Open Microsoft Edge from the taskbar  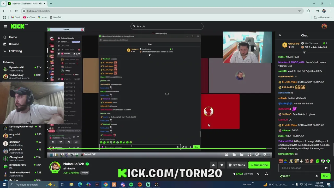pyautogui.click(x=80, y=185)
